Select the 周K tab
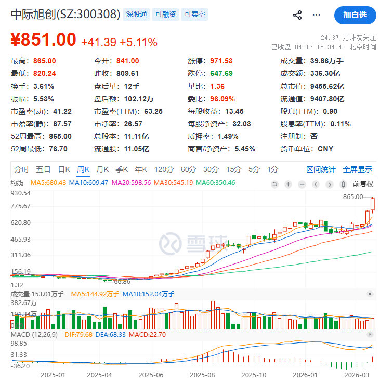380x383 pixels. pyautogui.click(x=83, y=169)
